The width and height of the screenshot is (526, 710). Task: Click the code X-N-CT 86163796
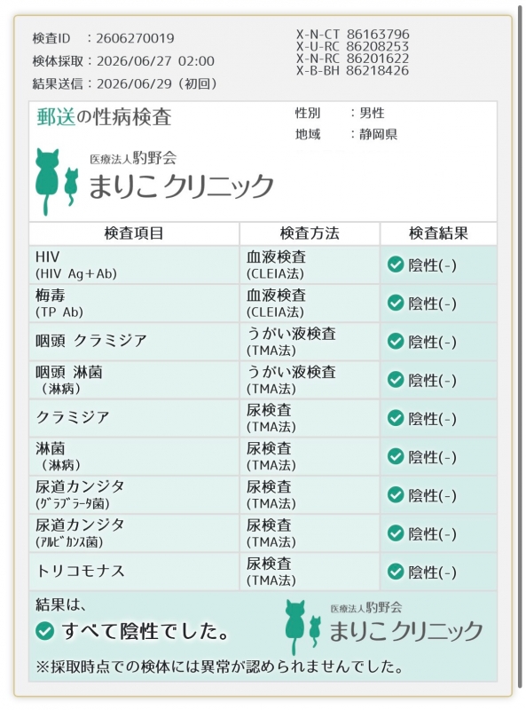point(353,35)
